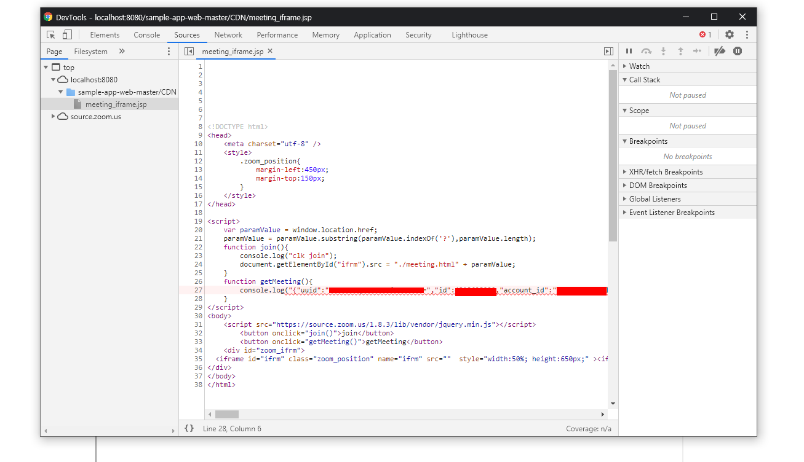Click the step over function call icon
Viewport: 804px width, 462px height.
tap(646, 51)
